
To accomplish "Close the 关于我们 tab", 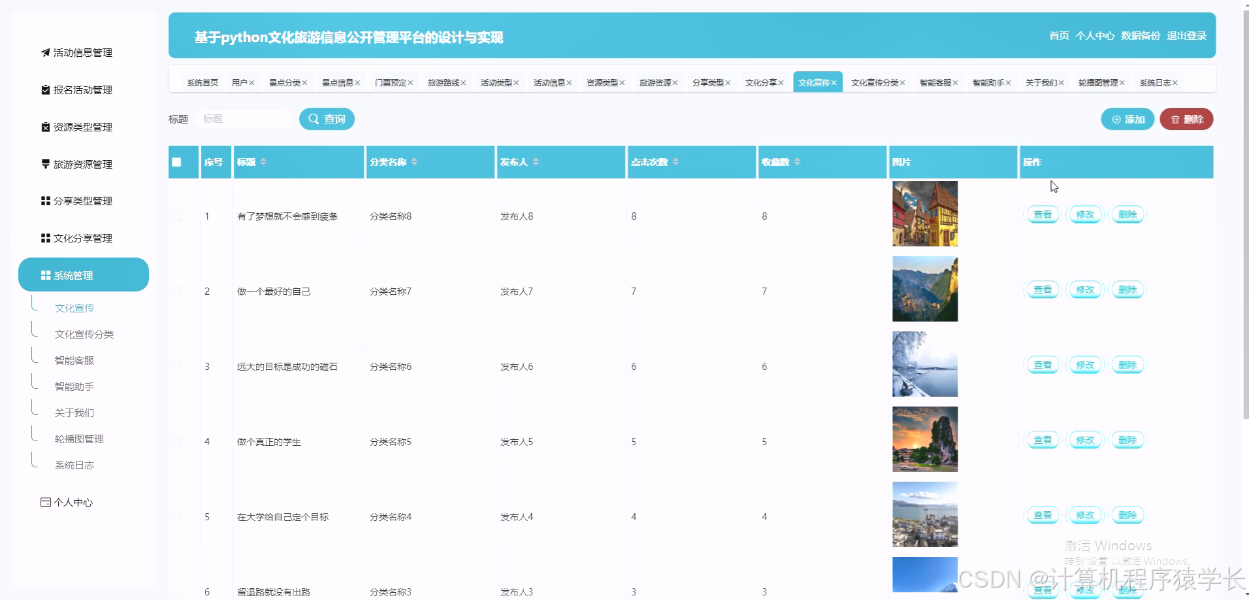I will [x=1061, y=83].
